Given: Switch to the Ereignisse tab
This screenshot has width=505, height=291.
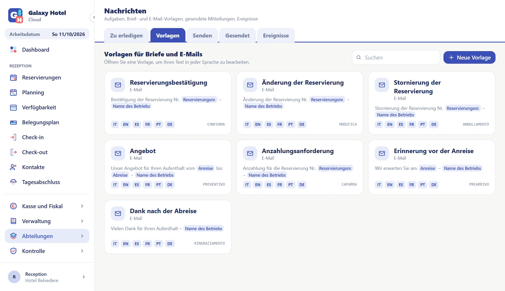Looking at the screenshot, I should pos(276,35).
